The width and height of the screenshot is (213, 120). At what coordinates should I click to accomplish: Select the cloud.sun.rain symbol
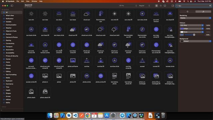[x=101, y=29]
